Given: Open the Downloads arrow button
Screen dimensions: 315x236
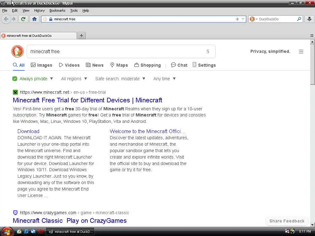Looking at the screenshot, I should pyautogui.click(x=309, y=19).
